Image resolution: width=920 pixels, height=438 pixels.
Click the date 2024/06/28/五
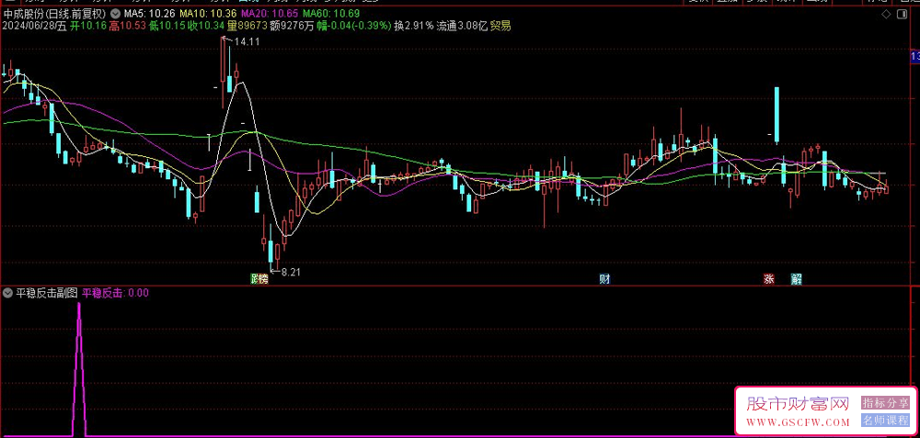35,25
